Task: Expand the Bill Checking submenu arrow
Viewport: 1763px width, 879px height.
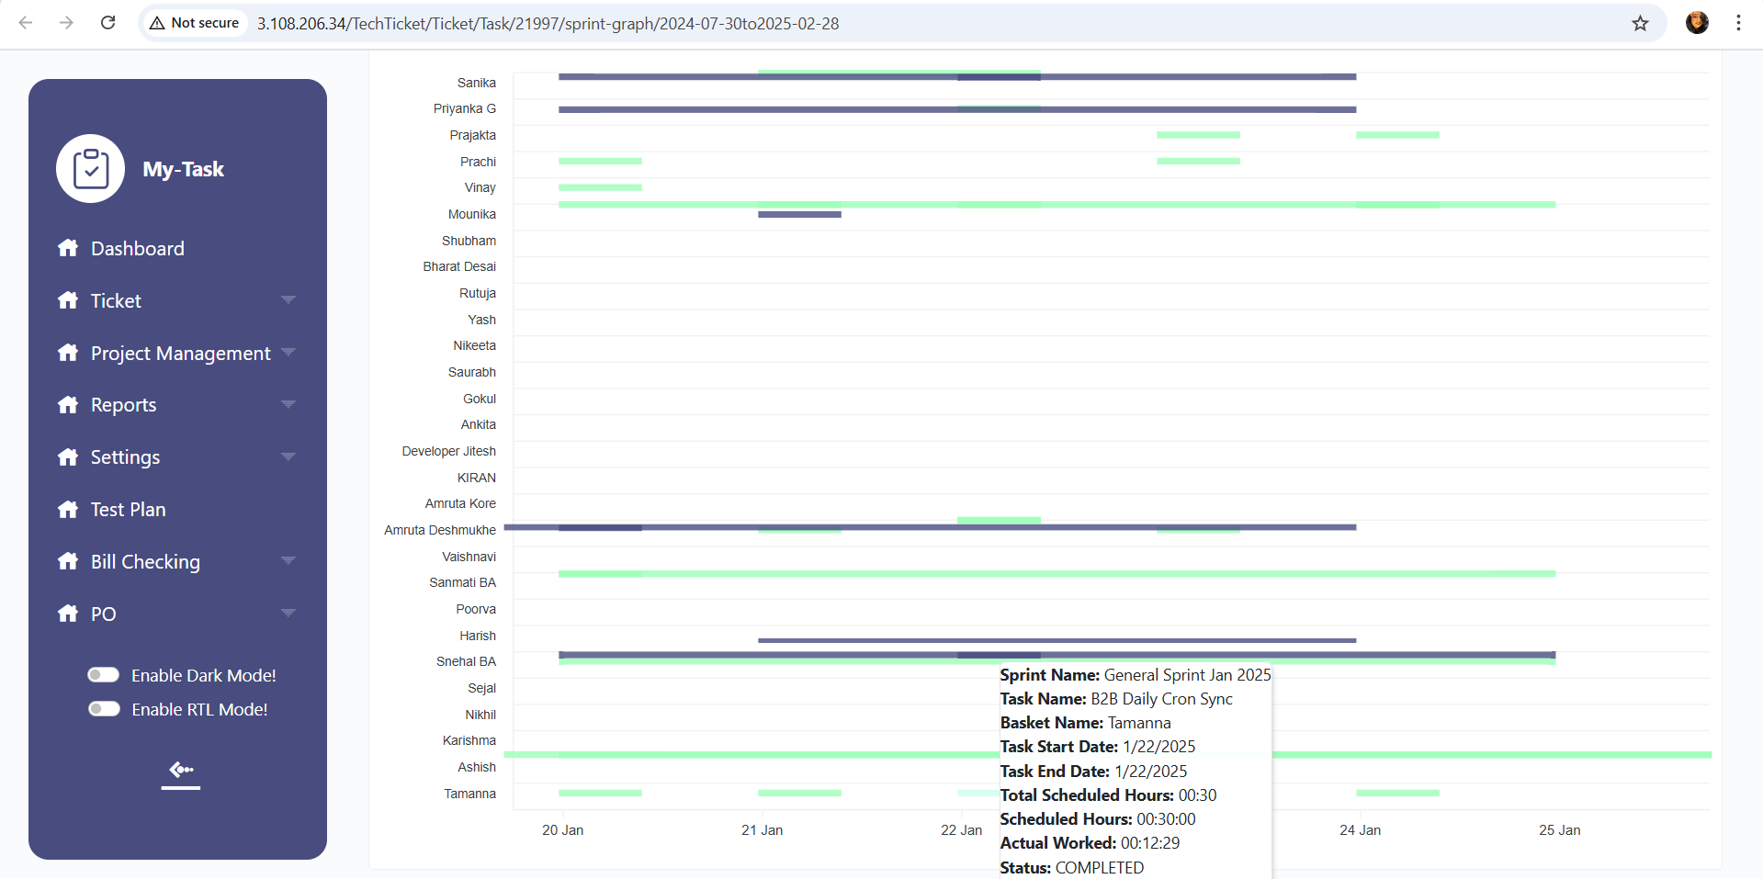Action: [x=288, y=561]
